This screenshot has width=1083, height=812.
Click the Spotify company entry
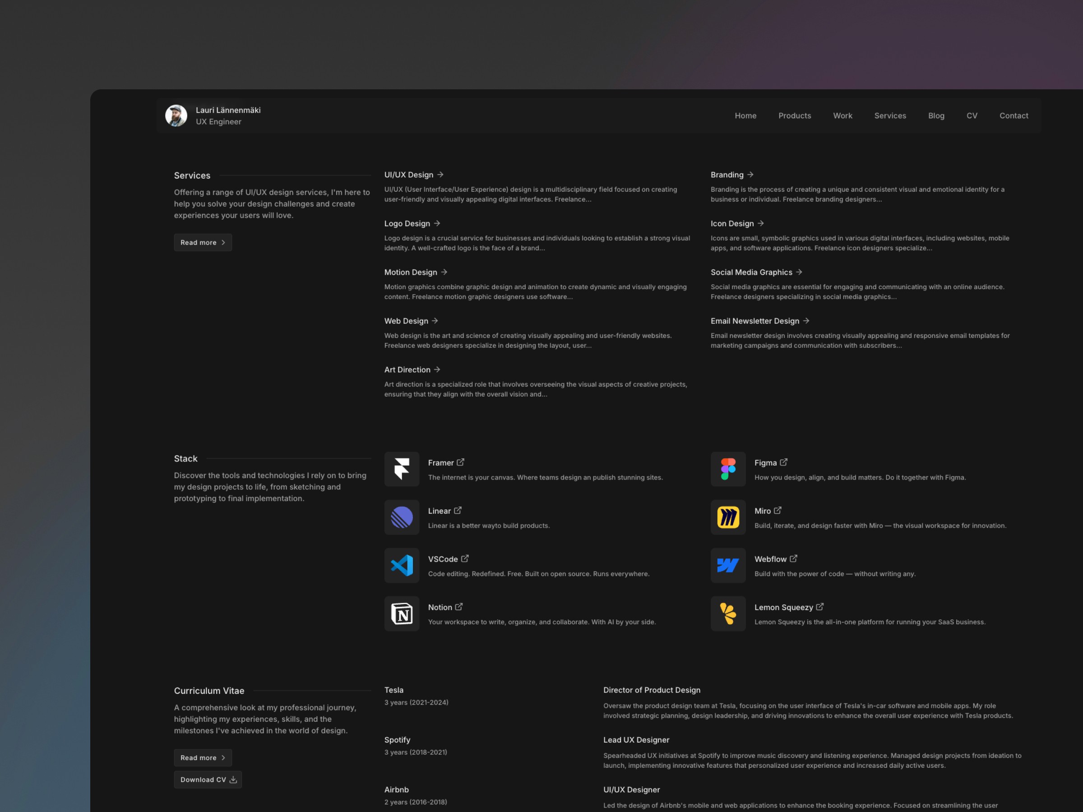pos(397,740)
